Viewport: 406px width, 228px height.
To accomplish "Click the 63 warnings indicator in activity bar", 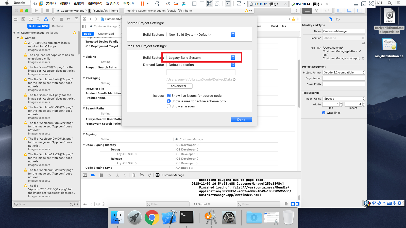I will (249, 11).
